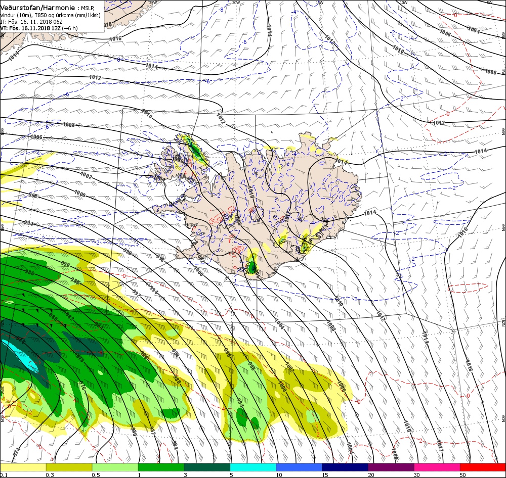Click the '992' isobar label

[137, 293]
